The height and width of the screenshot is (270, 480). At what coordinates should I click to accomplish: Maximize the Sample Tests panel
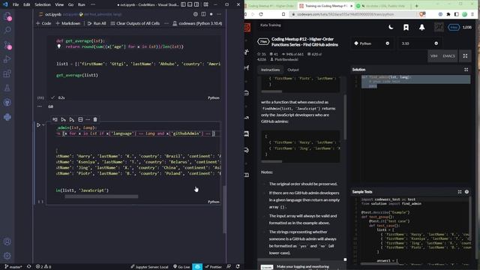pyautogui.click(x=460, y=192)
